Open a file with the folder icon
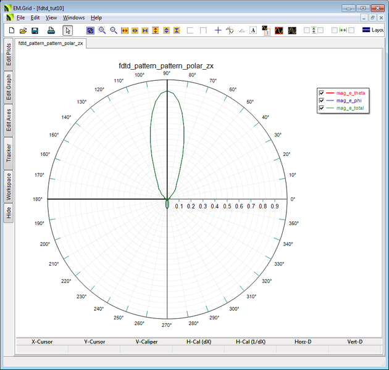This screenshot has width=389, height=370. point(23,30)
